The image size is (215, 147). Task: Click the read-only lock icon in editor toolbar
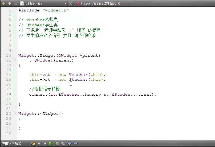pos(16,4)
